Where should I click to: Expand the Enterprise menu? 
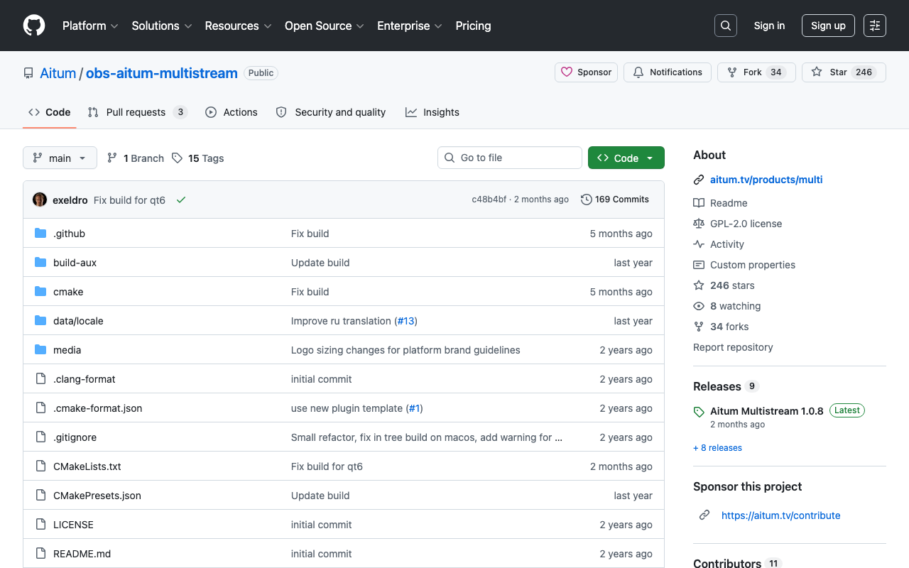410,26
